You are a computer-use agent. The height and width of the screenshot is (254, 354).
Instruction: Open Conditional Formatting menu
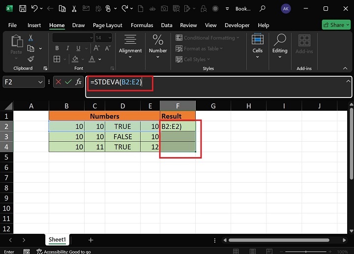click(x=207, y=38)
